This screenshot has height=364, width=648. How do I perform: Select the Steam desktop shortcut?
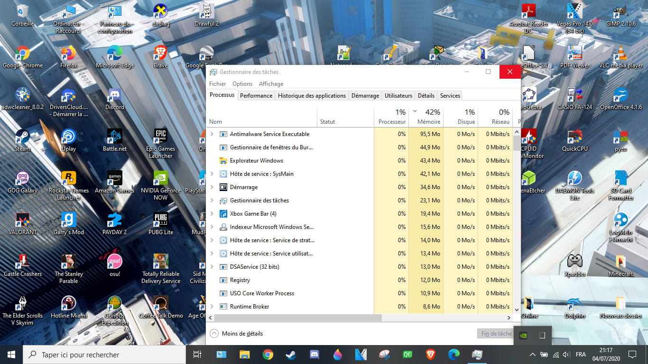click(23, 141)
